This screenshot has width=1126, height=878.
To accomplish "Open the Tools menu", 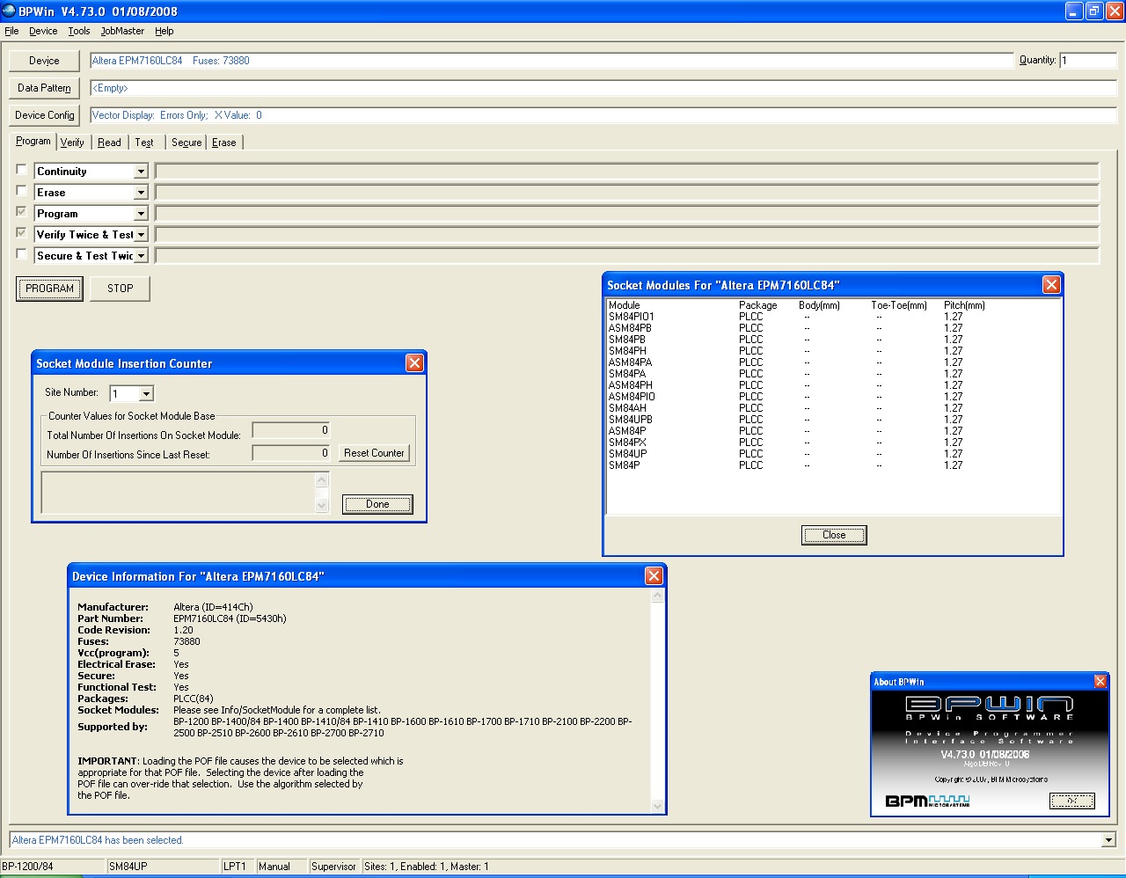I will click(x=79, y=31).
